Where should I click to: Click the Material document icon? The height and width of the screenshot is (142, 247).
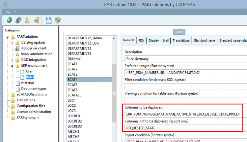(x=18, y=83)
